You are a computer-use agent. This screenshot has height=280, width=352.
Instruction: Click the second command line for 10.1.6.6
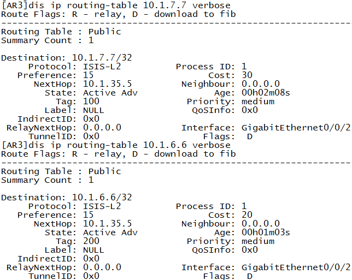click(x=116, y=145)
